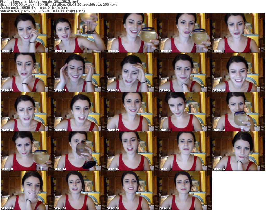Pick the still labeled 00:01:08
This screenshot has width=266, height=210.
click(27, 151)
